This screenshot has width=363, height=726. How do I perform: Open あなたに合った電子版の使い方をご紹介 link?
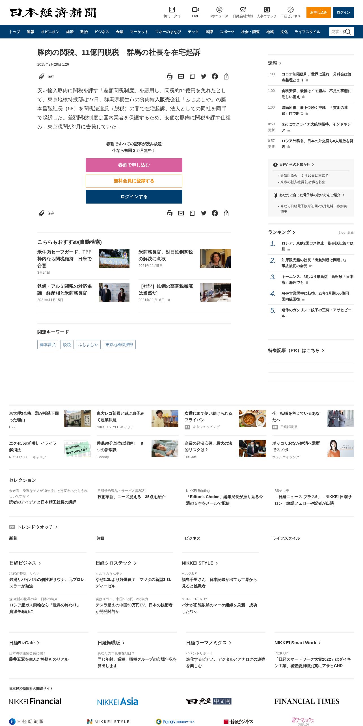[309, 195]
